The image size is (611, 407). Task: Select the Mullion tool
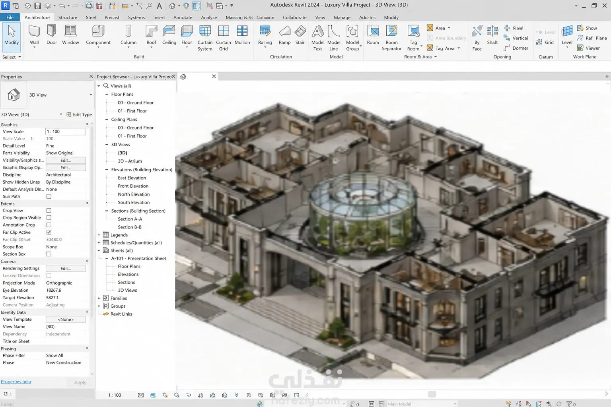242,35
